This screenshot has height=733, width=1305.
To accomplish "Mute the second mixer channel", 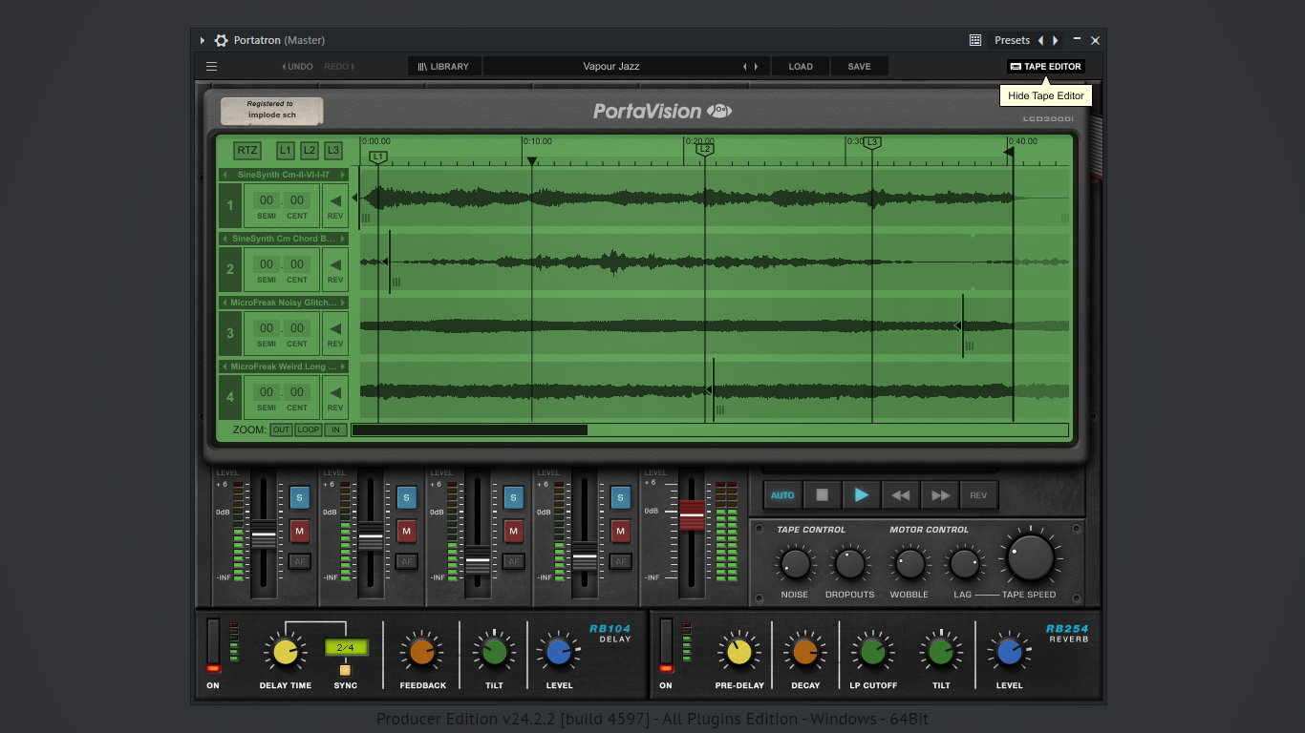I will click(407, 531).
